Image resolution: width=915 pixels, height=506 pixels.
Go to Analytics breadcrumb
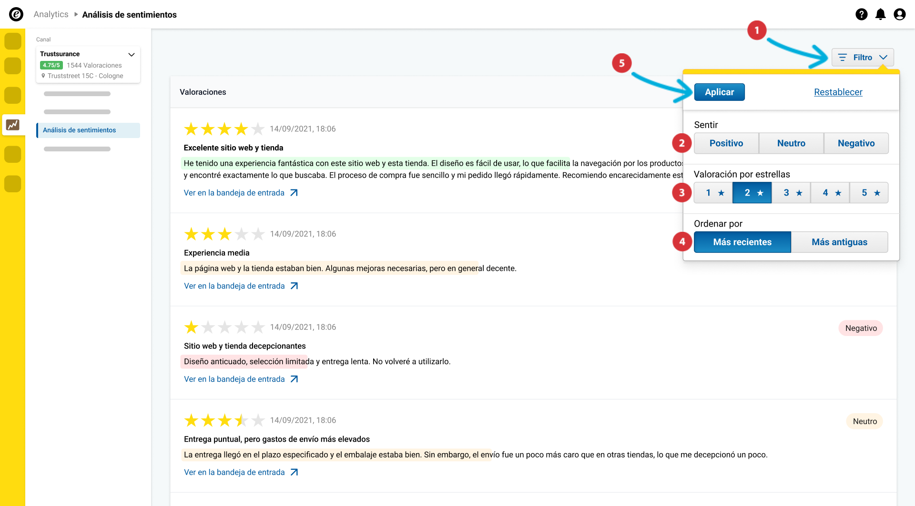click(51, 14)
